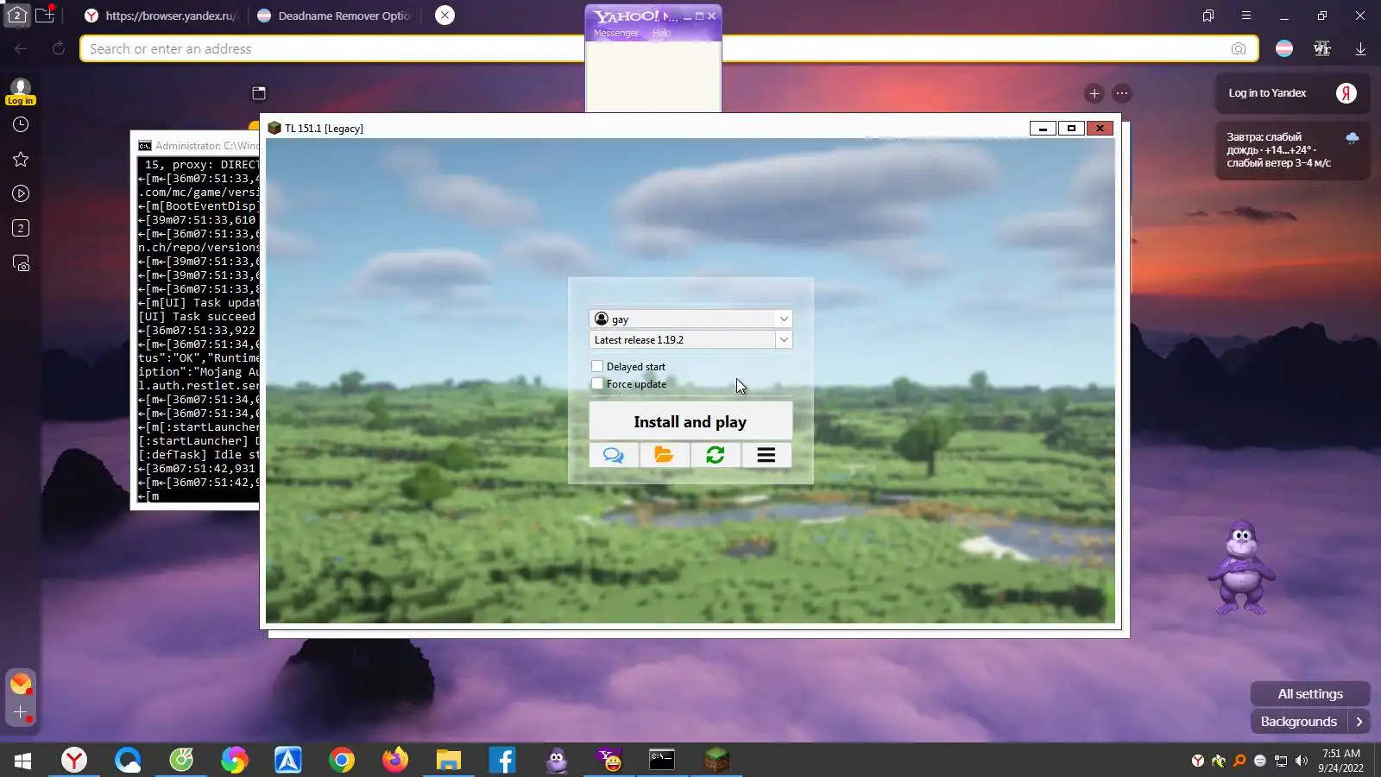The width and height of the screenshot is (1381, 777).
Task: Click the page reload icon
Action: [x=59, y=49]
